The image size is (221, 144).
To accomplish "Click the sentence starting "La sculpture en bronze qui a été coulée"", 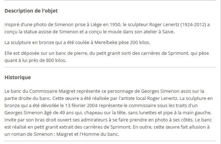I will tap(77, 42).
